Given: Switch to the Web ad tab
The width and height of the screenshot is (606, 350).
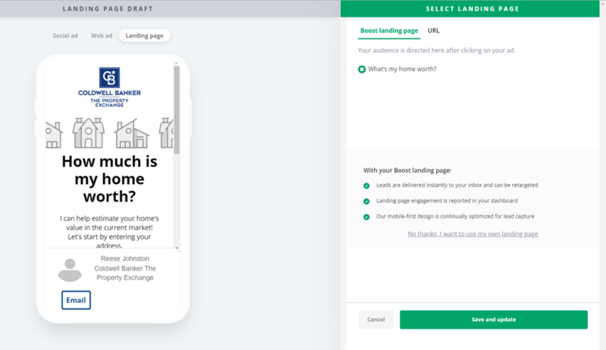Looking at the screenshot, I should [102, 36].
